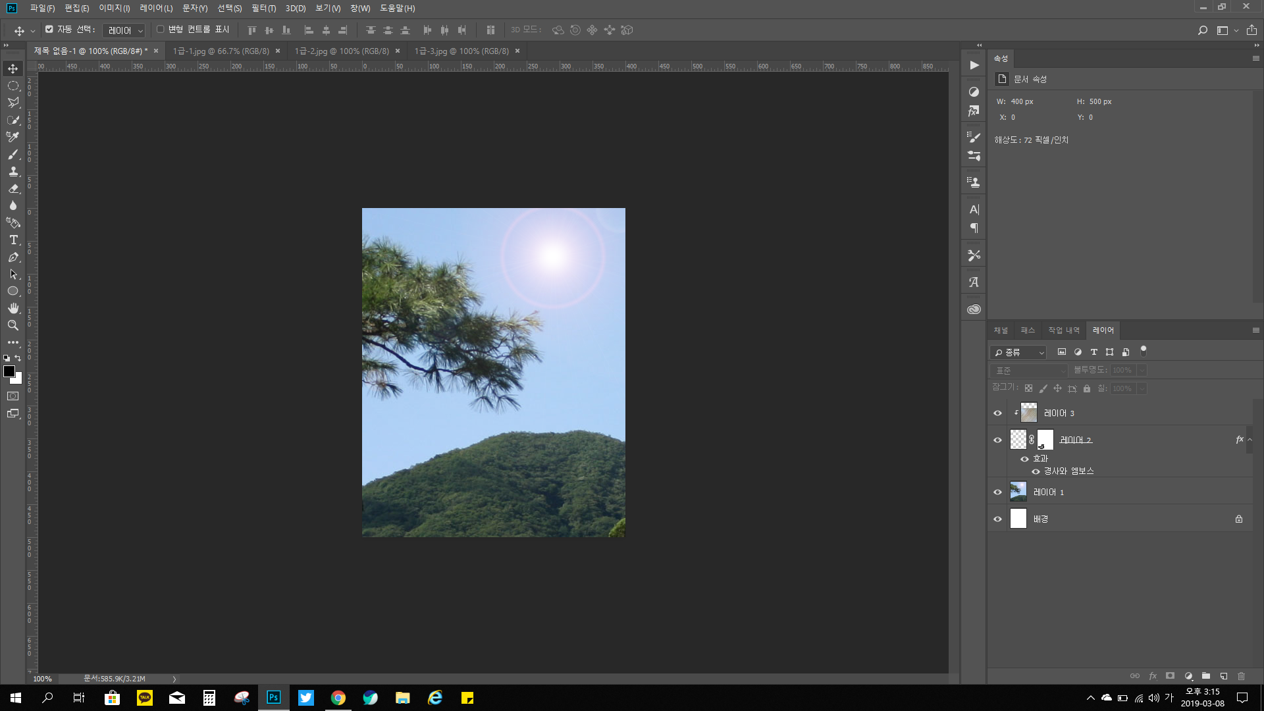Click the delete layer trash icon
The width and height of the screenshot is (1264, 711).
[x=1241, y=676]
